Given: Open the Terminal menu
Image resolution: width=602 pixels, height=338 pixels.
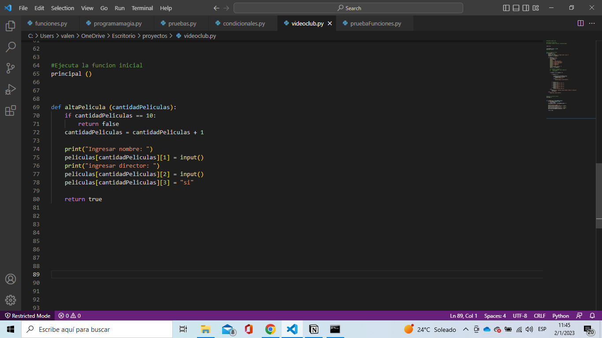Looking at the screenshot, I should pyautogui.click(x=142, y=8).
